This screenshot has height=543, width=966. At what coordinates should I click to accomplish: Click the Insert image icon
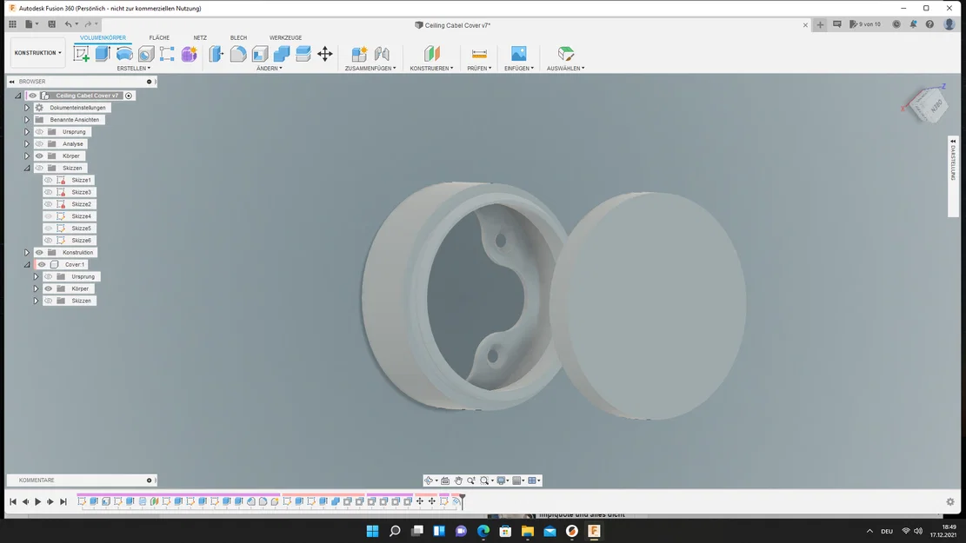point(519,54)
